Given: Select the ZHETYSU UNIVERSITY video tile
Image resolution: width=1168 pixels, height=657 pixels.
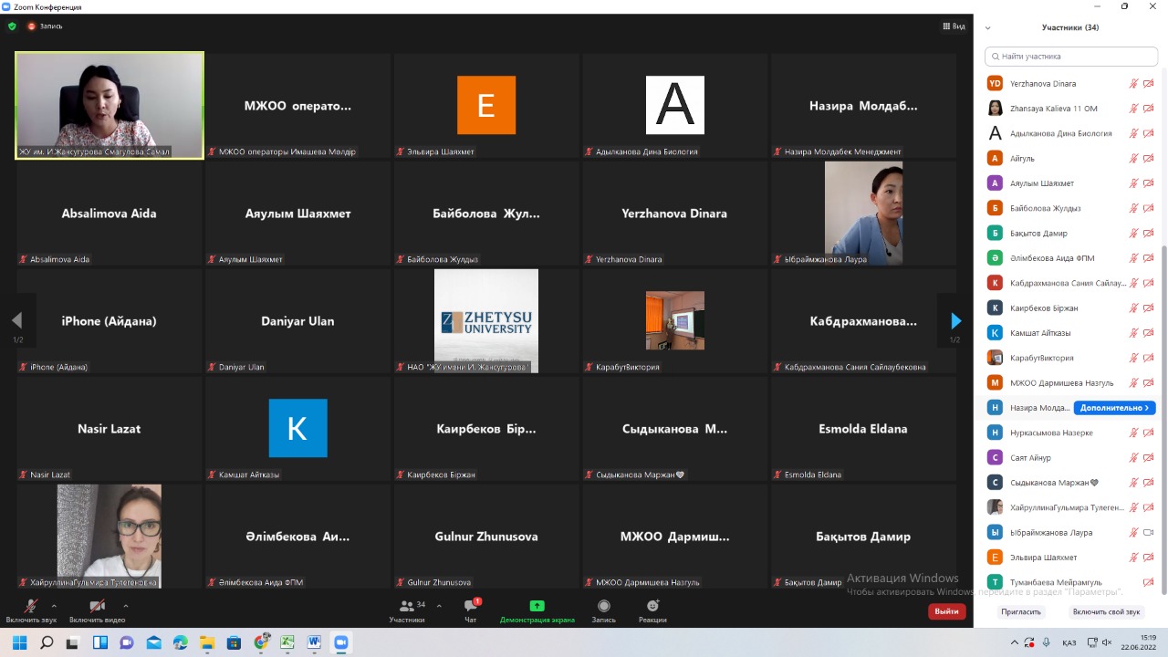Looking at the screenshot, I should tap(485, 320).
